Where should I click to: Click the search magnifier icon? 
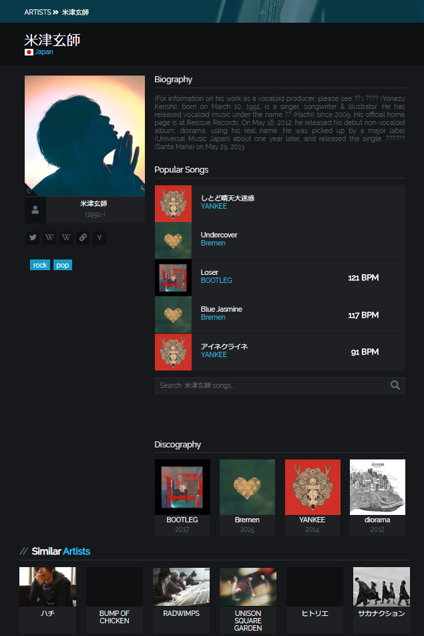coord(395,385)
